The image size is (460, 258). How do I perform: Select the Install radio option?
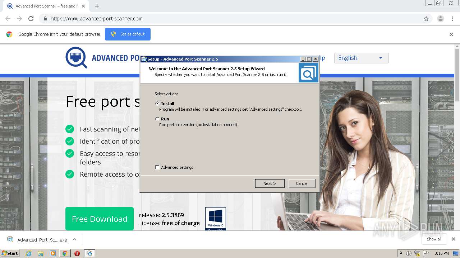pos(157,104)
